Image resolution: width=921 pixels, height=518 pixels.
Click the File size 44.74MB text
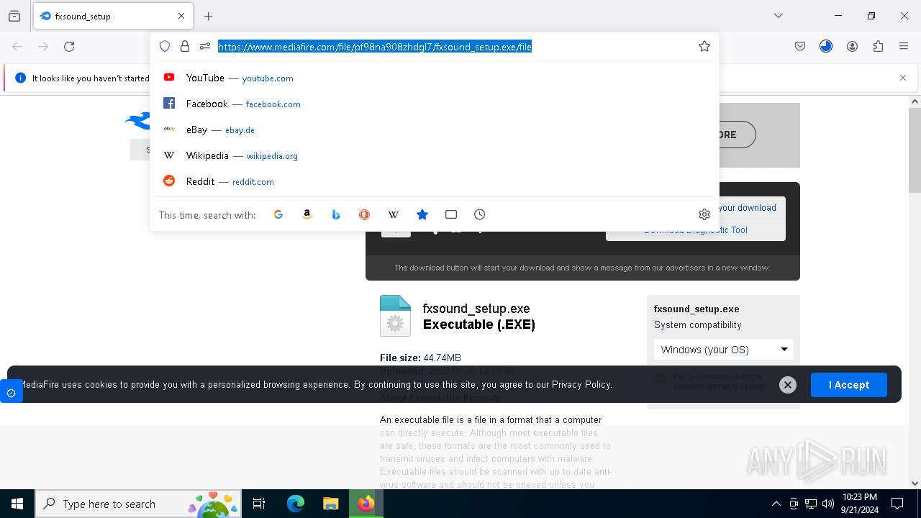click(420, 358)
